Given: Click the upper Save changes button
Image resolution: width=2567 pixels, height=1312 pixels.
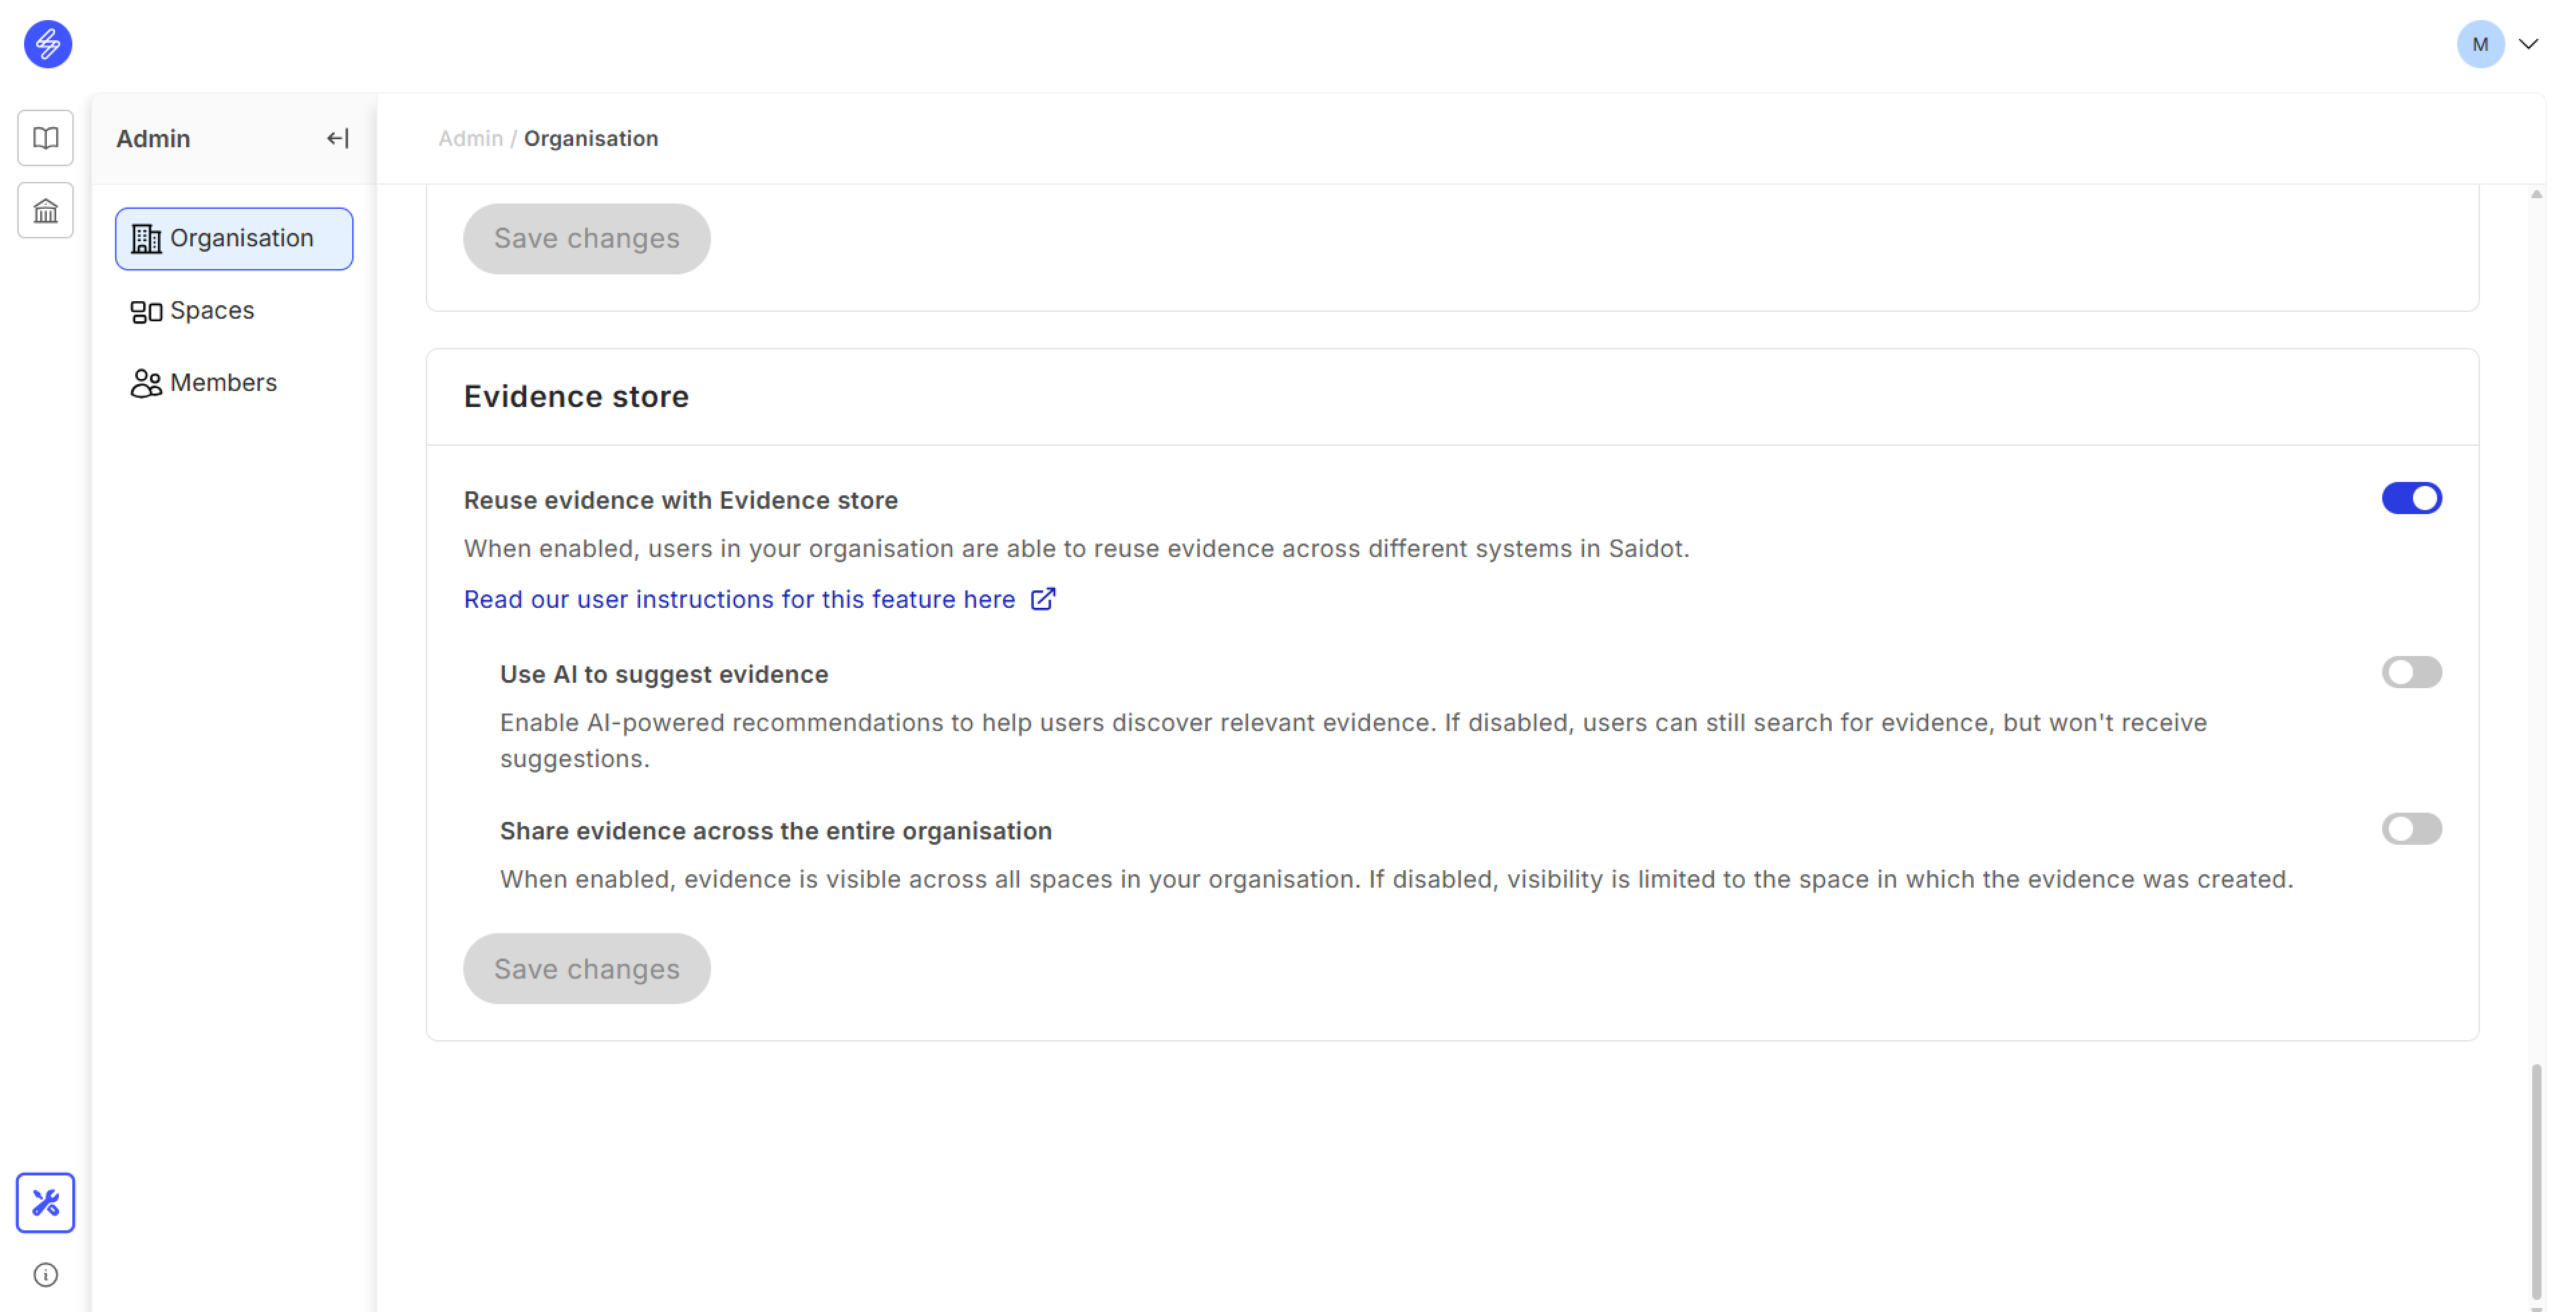Looking at the screenshot, I should click(x=586, y=238).
